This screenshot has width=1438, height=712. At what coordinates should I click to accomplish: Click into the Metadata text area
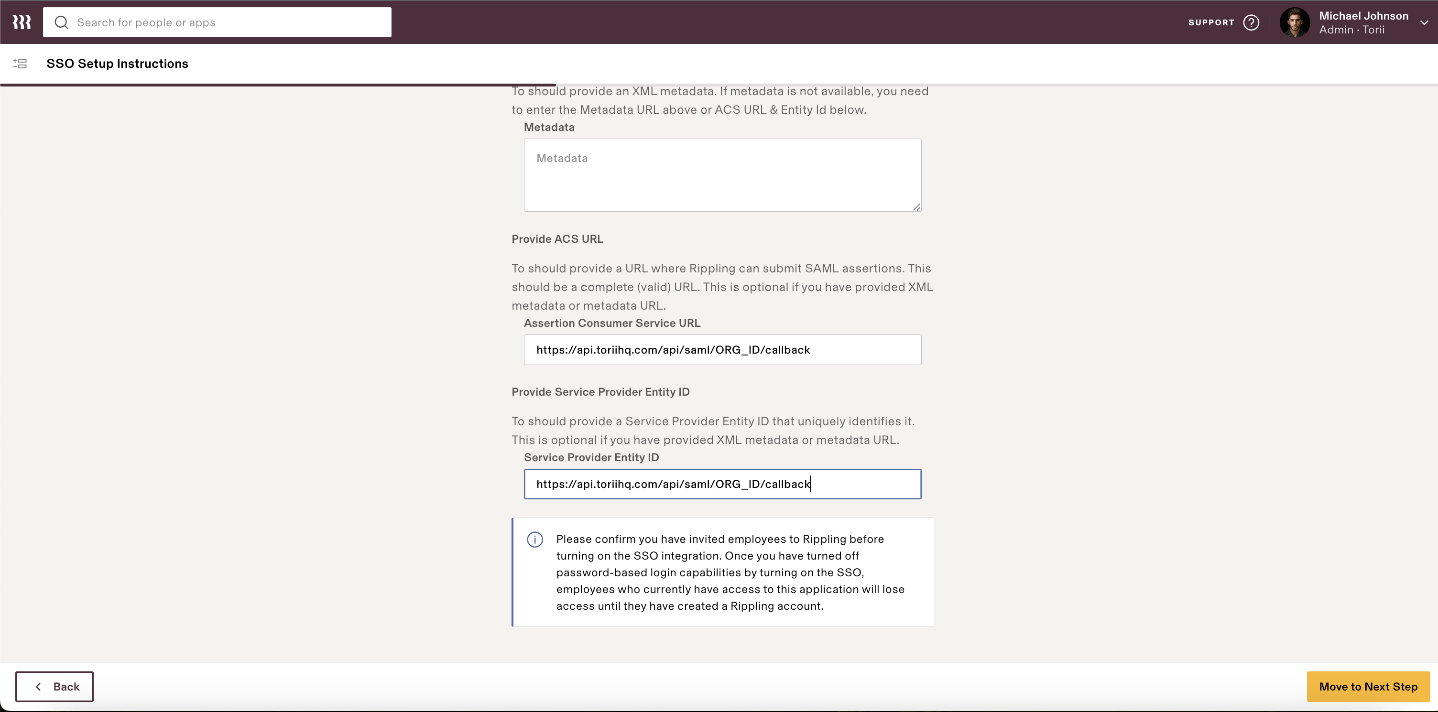pyautogui.click(x=722, y=175)
